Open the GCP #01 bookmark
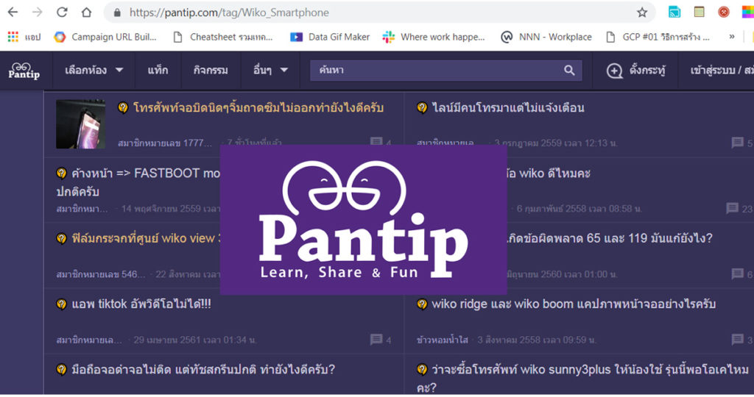754x397 pixels. 658,37
